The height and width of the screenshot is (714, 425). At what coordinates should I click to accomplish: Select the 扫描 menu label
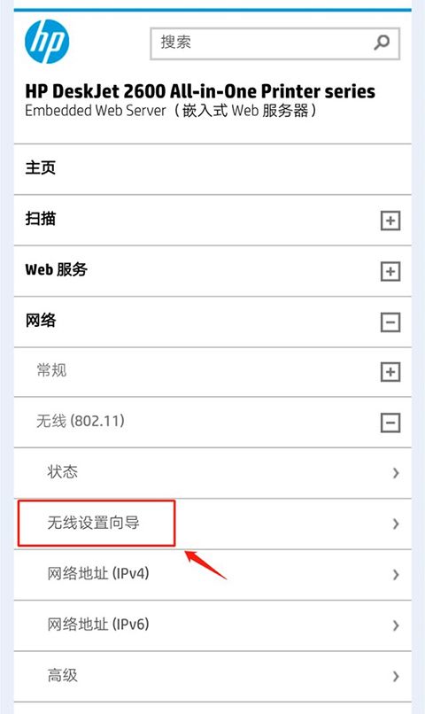pyautogui.click(x=41, y=219)
